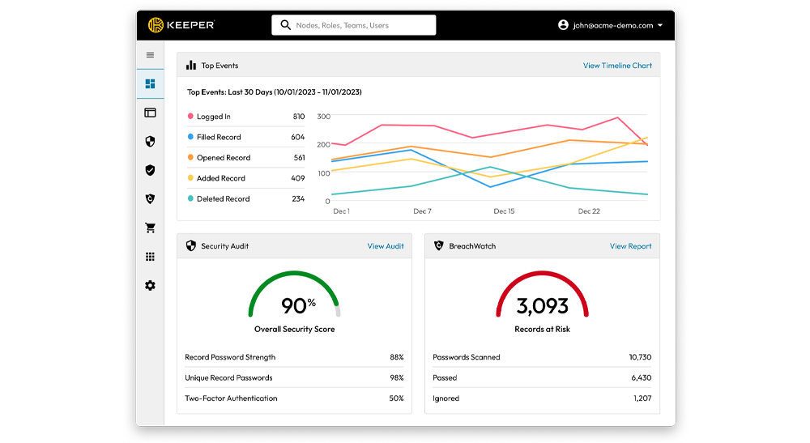Click the 810 Logged In count

[x=299, y=117]
